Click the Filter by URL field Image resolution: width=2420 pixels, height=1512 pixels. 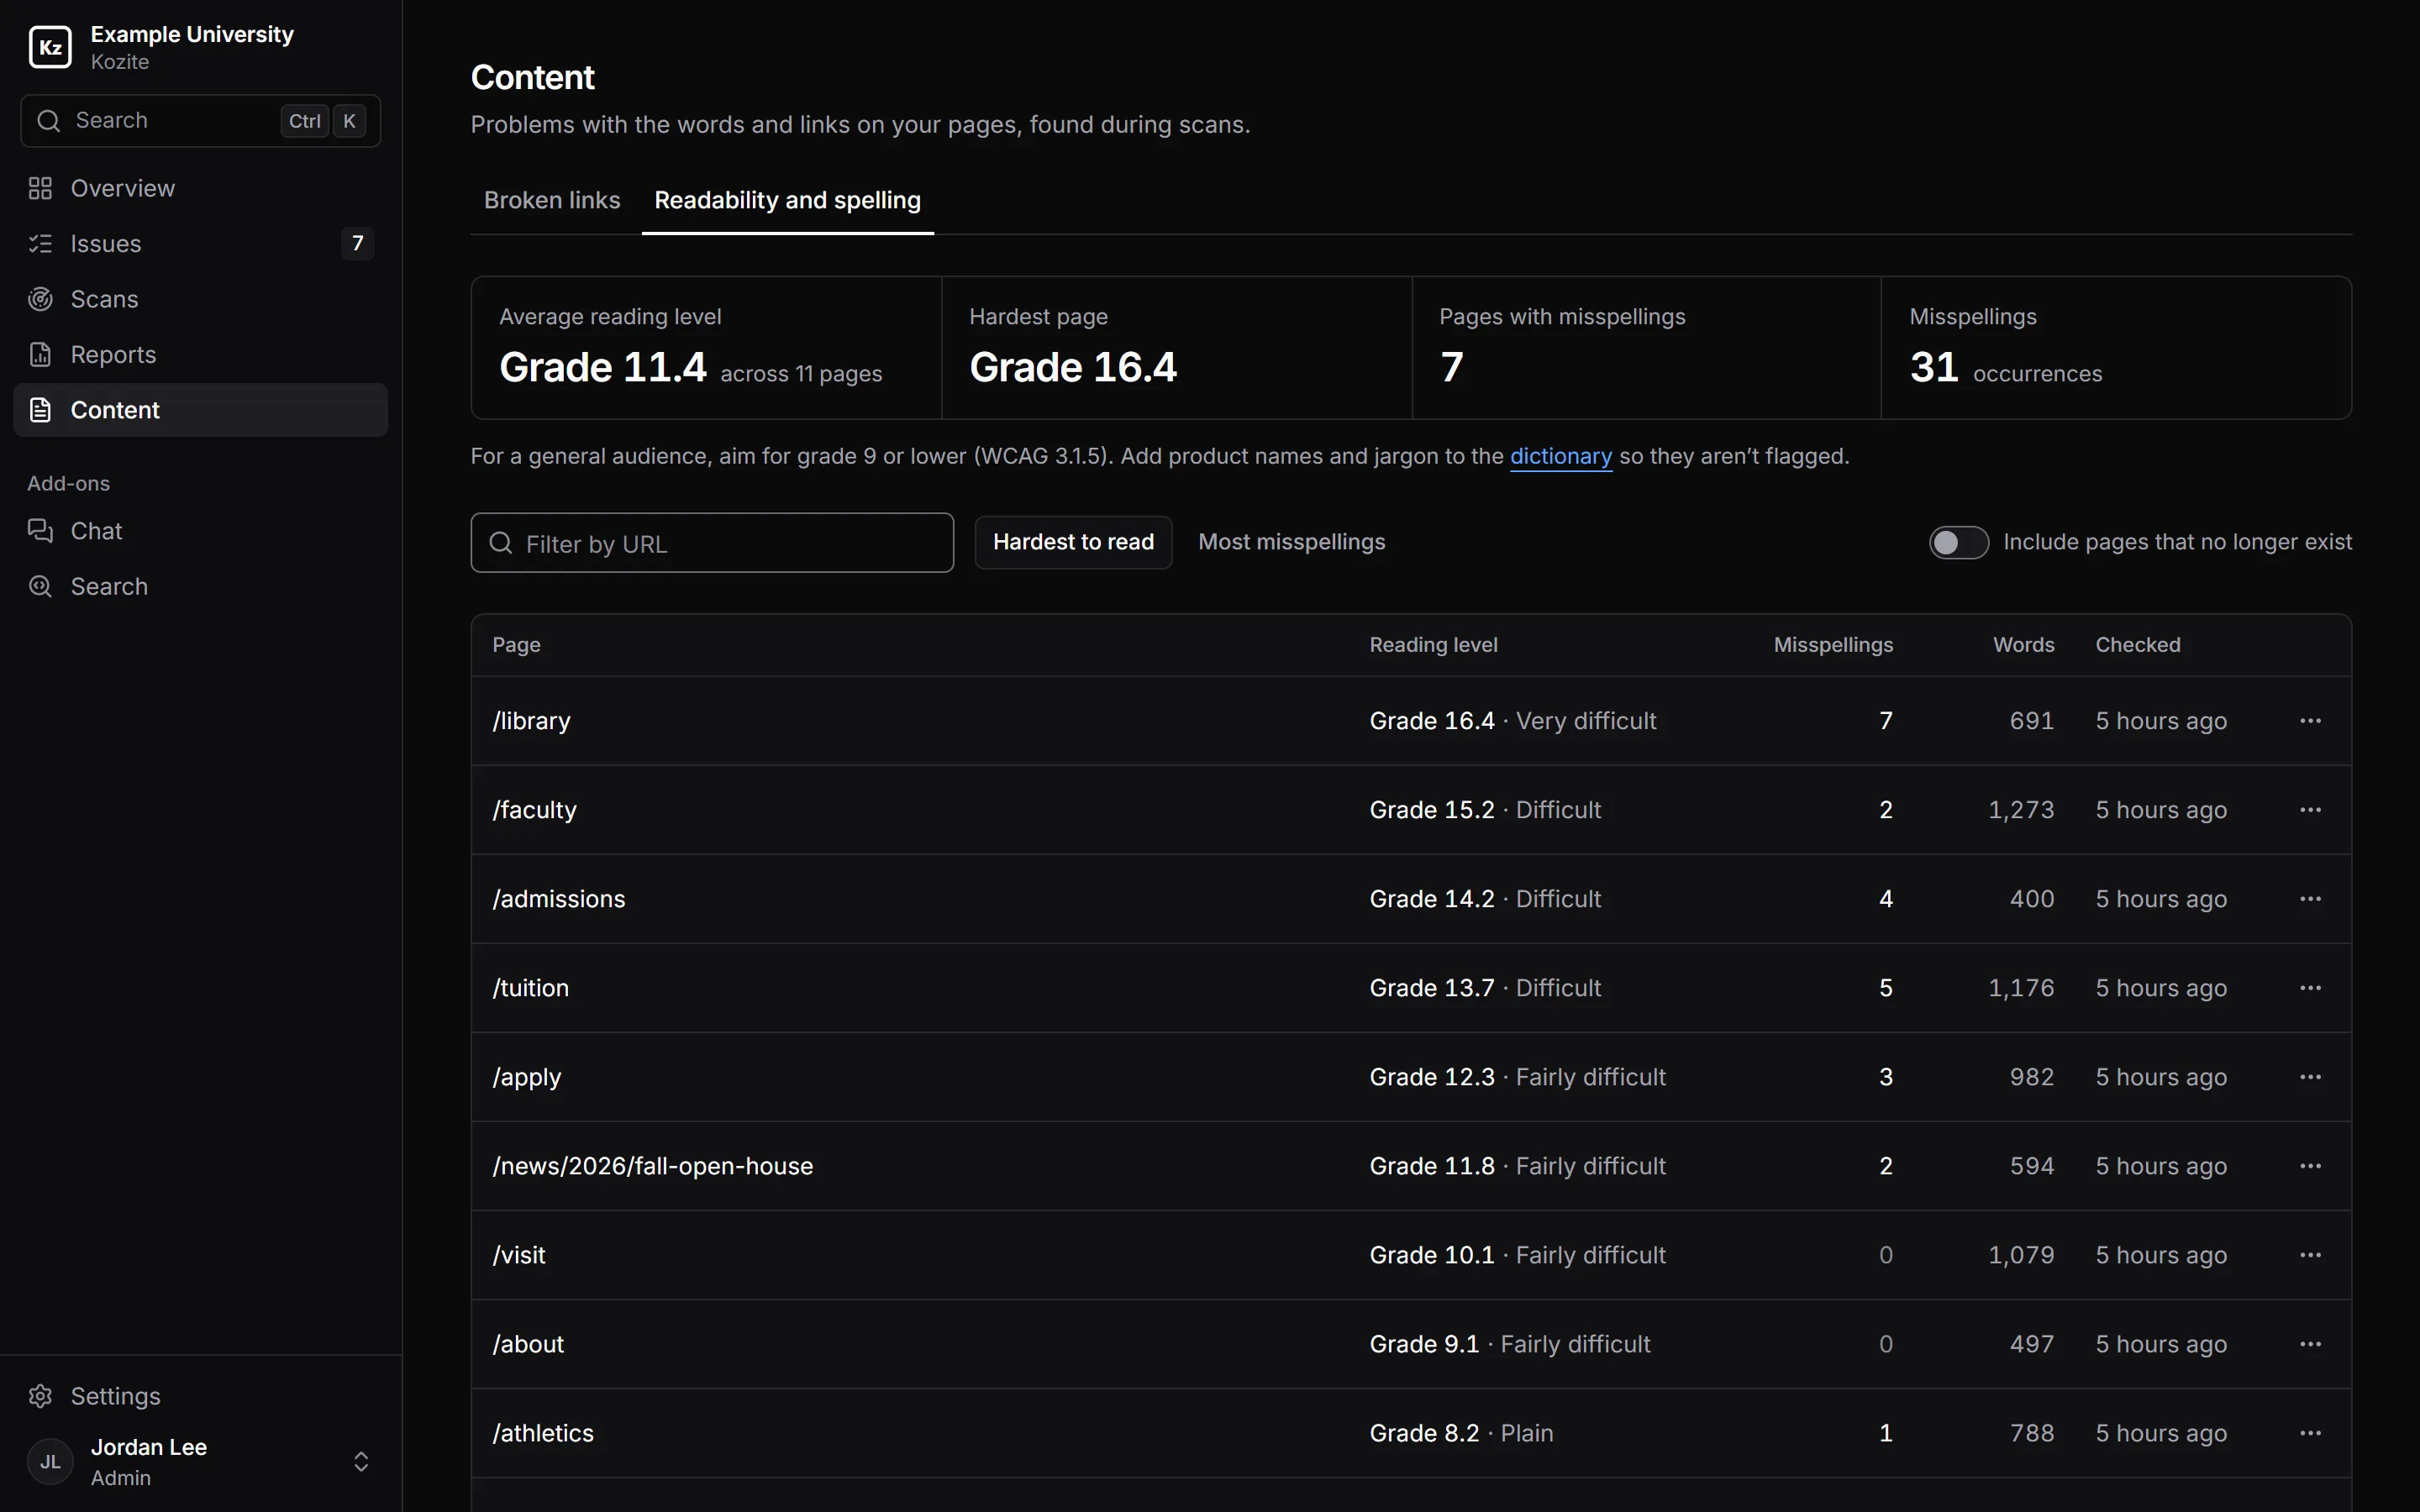pyautogui.click(x=712, y=543)
